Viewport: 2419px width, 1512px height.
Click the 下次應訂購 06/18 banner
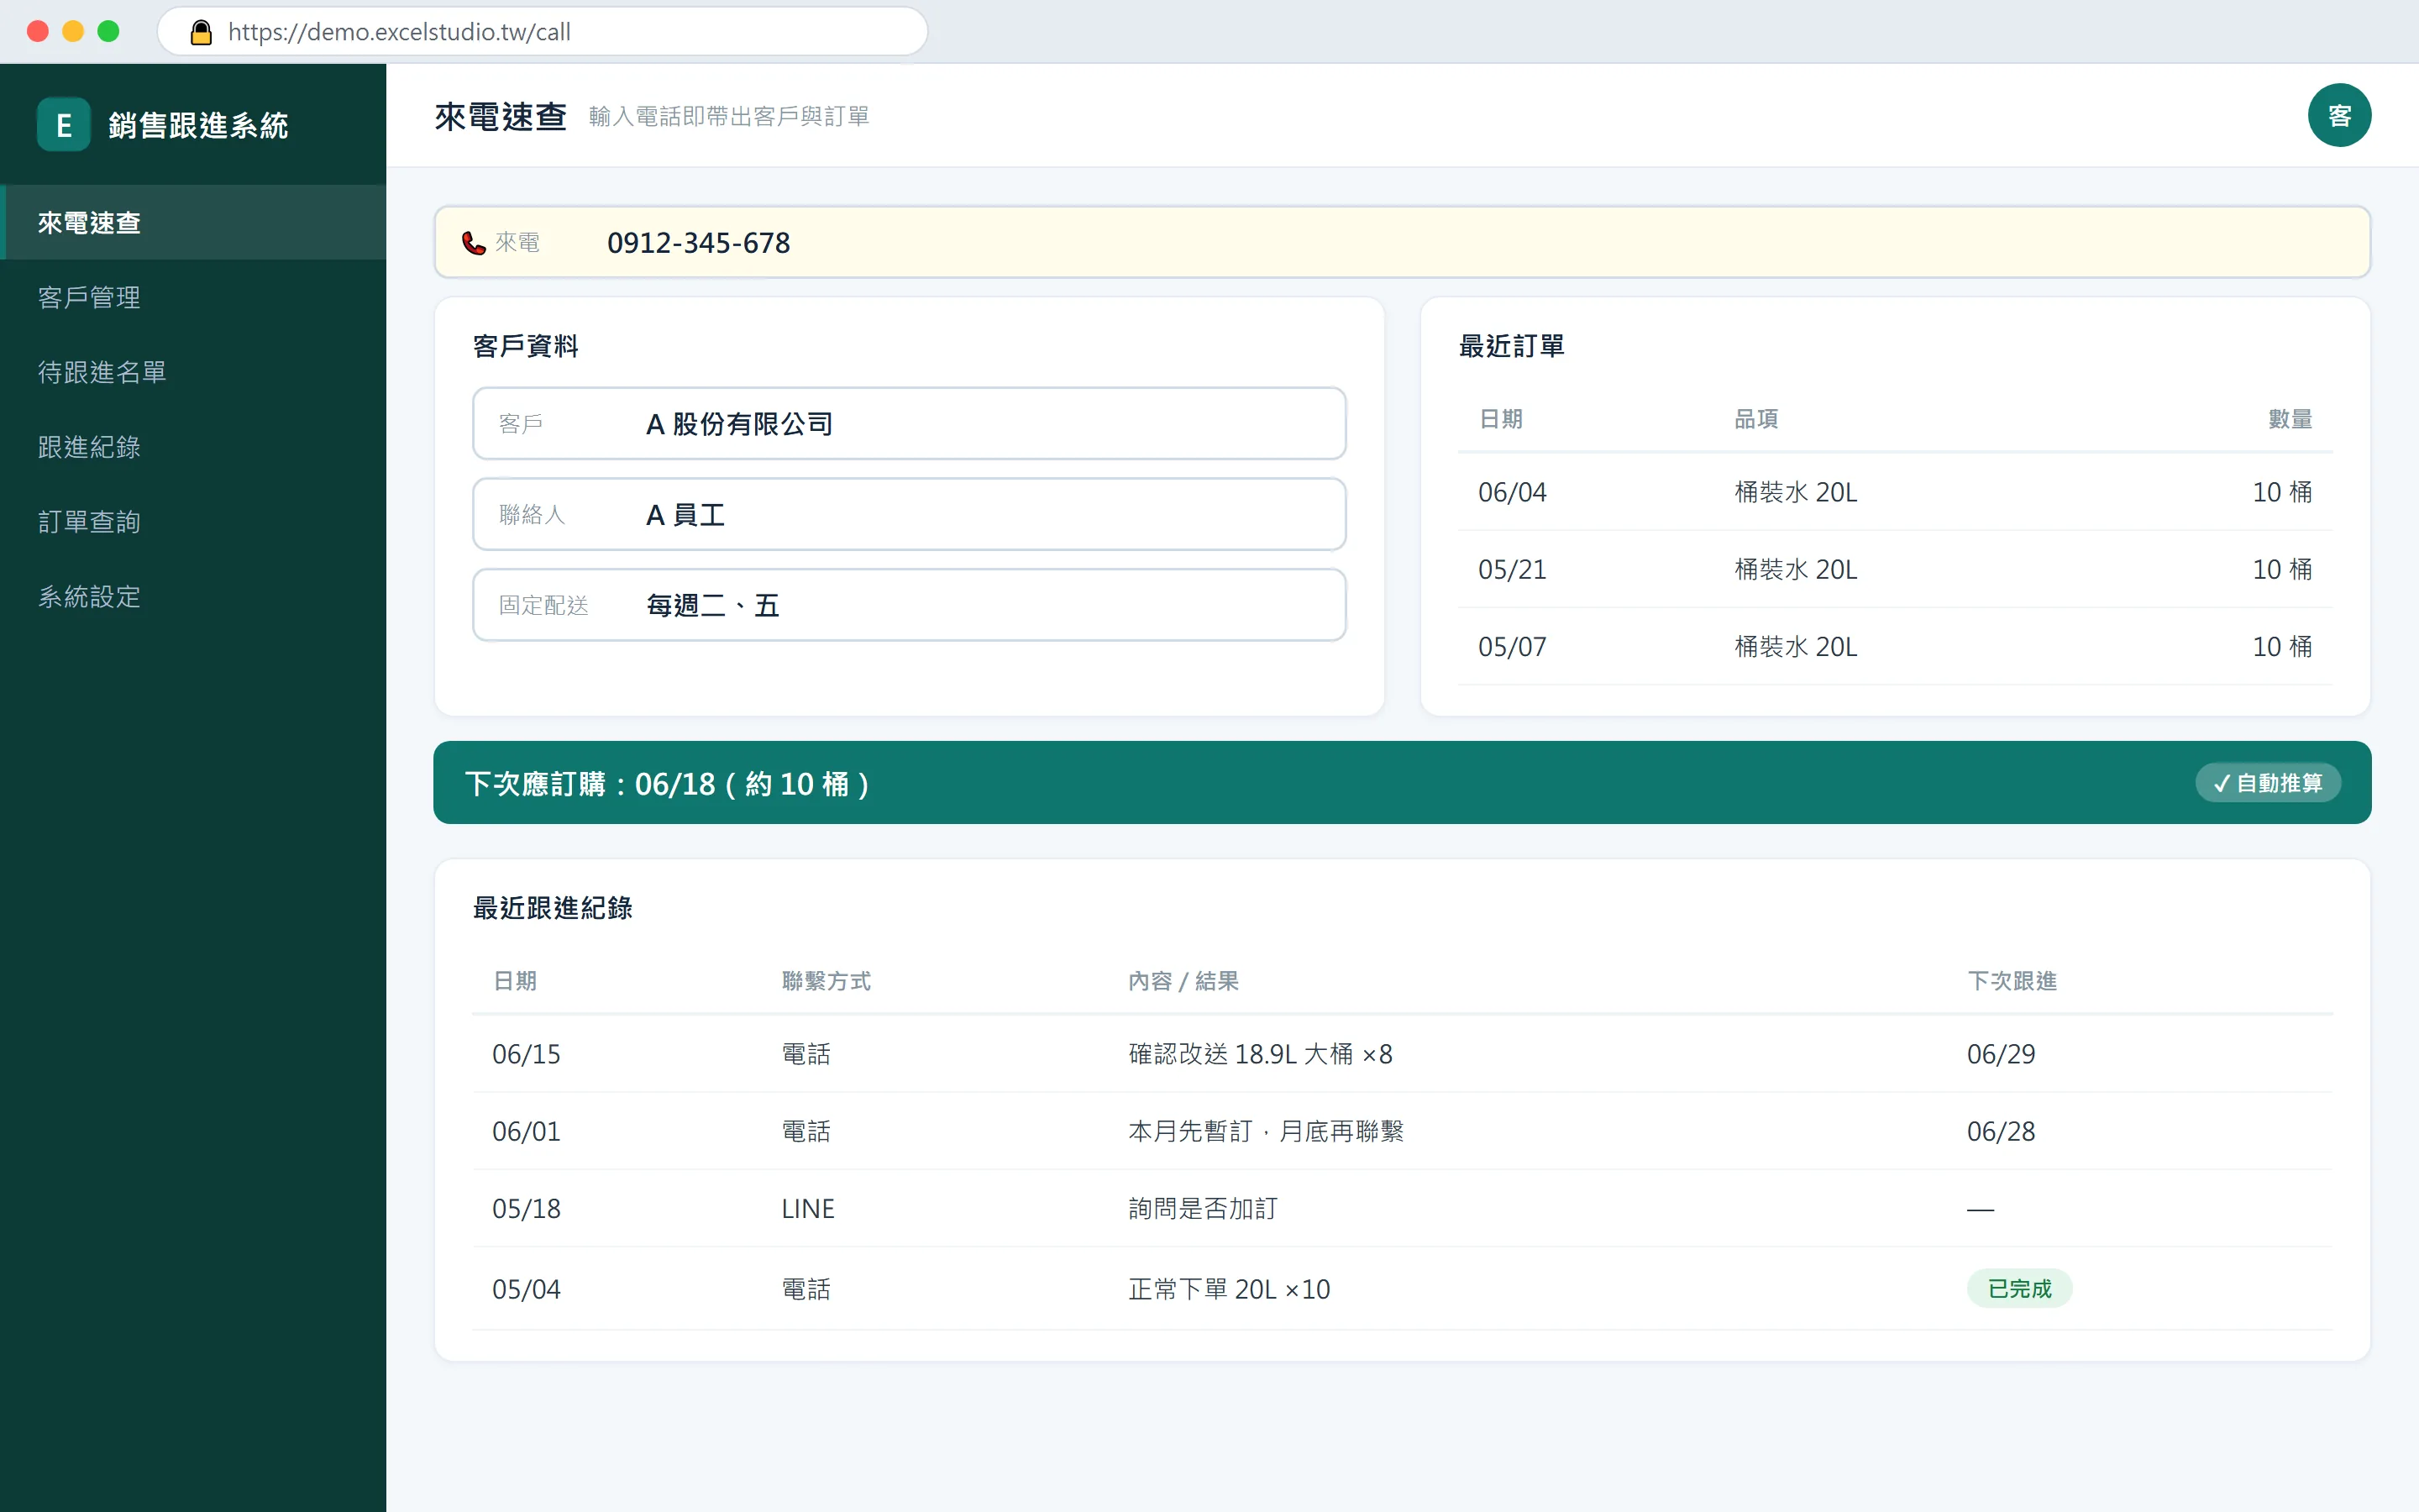(1401, 783)
